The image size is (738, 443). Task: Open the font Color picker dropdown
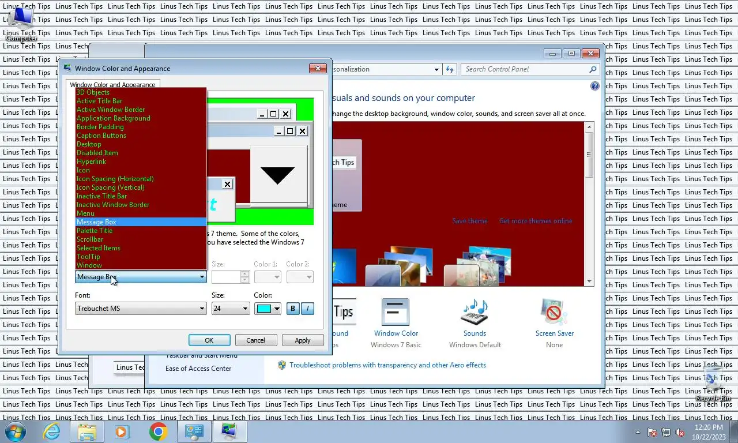[x=268, y=309]
